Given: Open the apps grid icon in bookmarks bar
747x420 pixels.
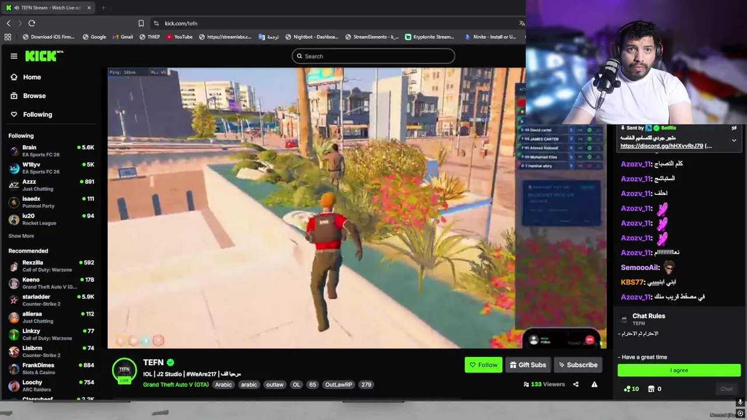Looking at the screenshot, I should click(8, 37).
